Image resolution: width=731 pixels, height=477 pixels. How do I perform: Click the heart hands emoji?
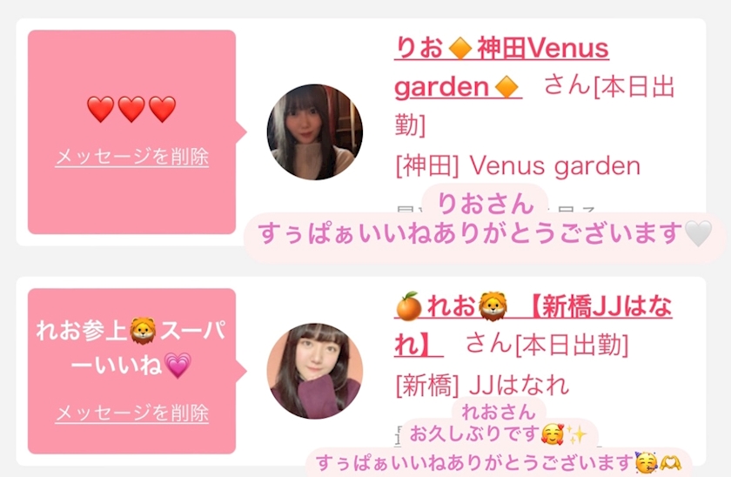(x=670, y=463)
